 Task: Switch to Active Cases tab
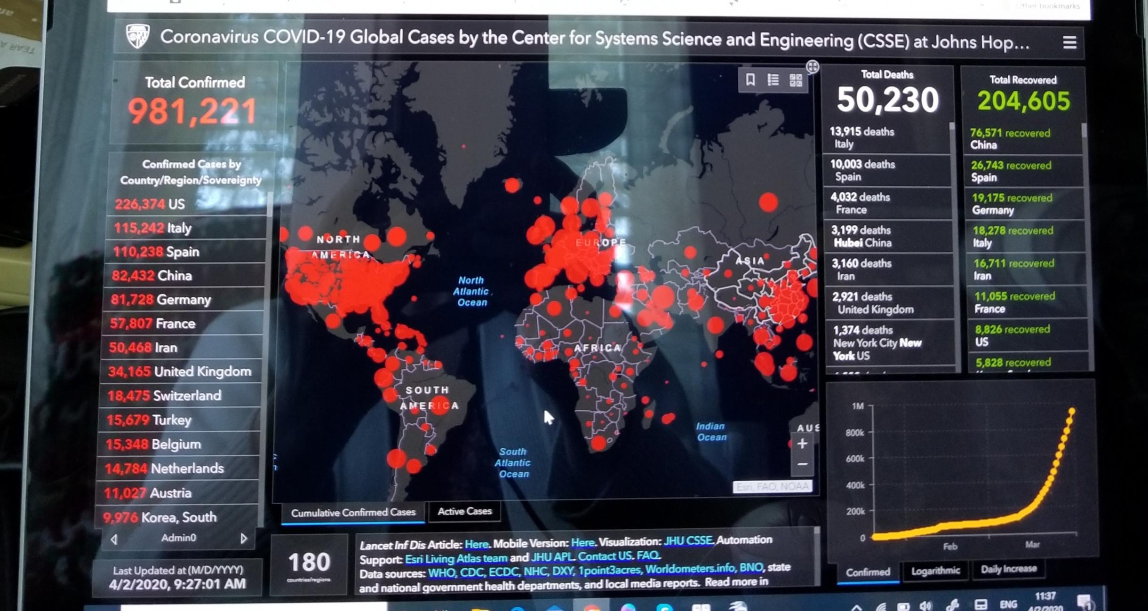coord(464,511)
